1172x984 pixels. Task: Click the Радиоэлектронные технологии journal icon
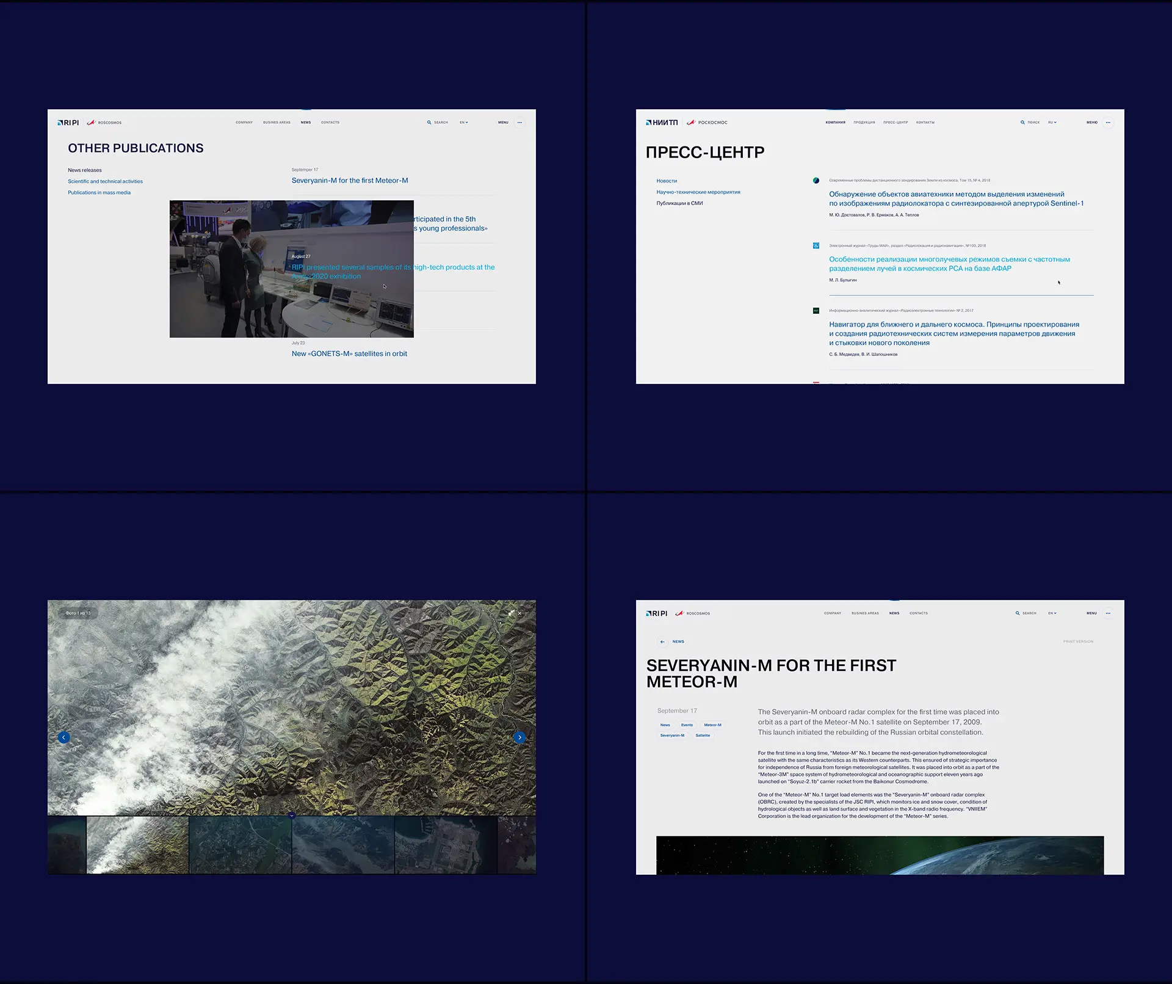point(816,311)
